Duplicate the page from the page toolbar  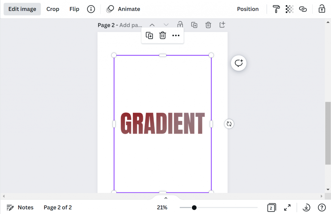(194, 25)
